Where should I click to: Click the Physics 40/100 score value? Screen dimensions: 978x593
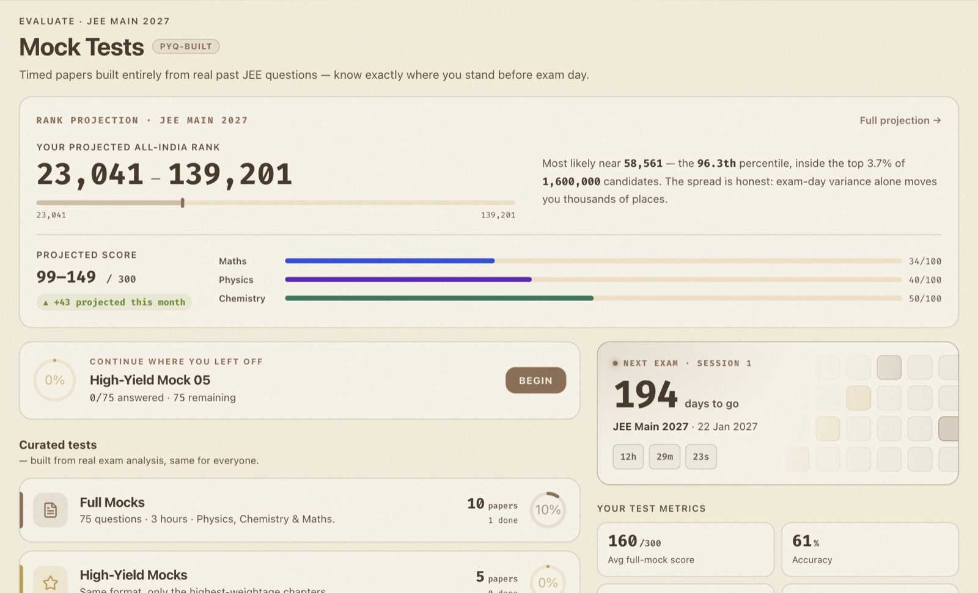pyautogui.click(x=925, y=280)
